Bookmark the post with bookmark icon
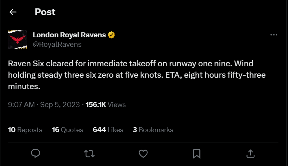Viewport: 288px width, 166px height. click(197, 153)
